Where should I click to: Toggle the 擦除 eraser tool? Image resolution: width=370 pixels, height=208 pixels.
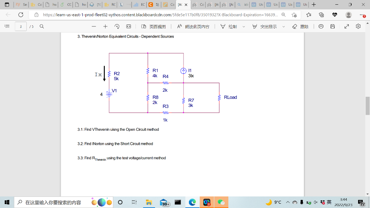pyautogui.click(x=300, y=26)
